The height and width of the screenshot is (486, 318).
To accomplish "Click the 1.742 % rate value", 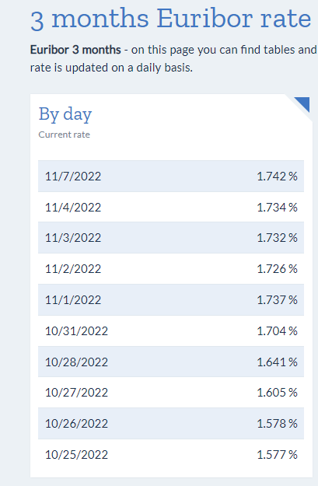I will pos(277,176).
